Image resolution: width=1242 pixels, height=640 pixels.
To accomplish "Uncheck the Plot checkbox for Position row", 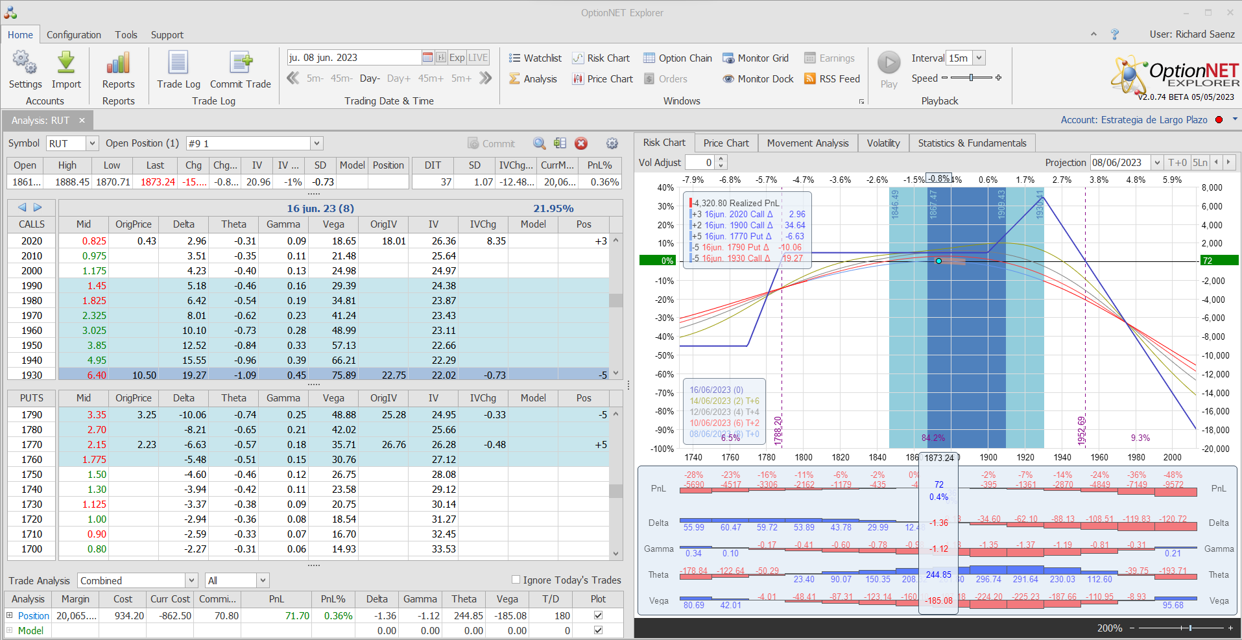I will pyautogui.click(x=598, y=615).
